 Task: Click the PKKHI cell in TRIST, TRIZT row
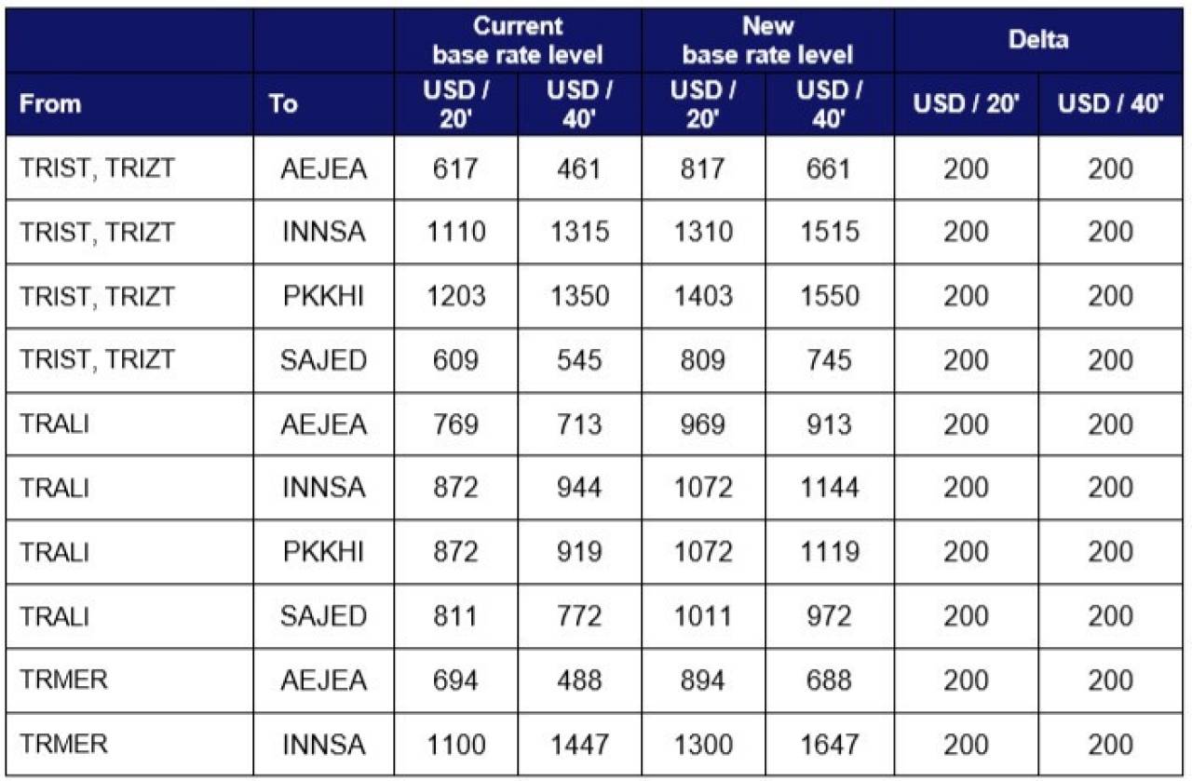click(323, 296)
